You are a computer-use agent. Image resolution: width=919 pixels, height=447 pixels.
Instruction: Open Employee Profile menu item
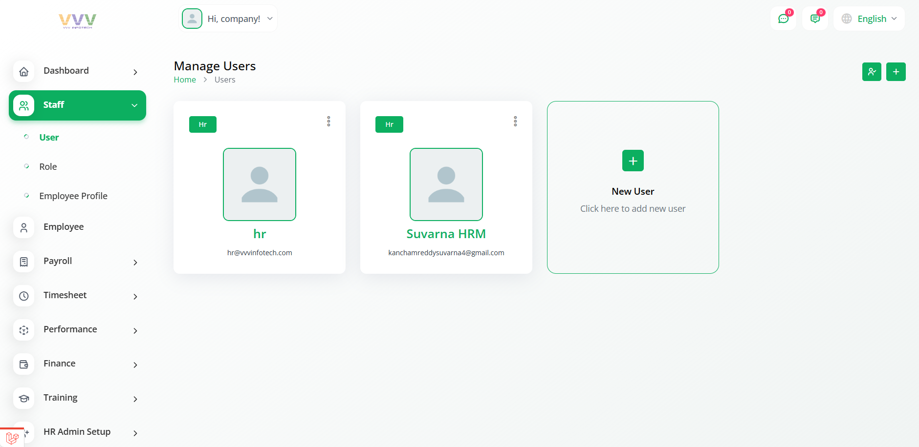coord(73,196)
